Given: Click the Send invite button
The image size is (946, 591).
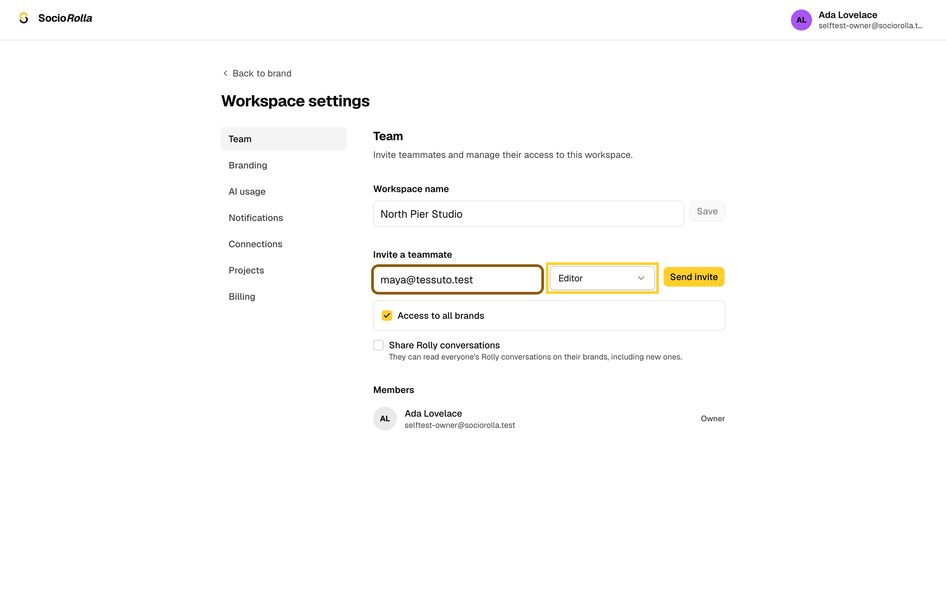Looking at the screenshot, I should [693, 277].
